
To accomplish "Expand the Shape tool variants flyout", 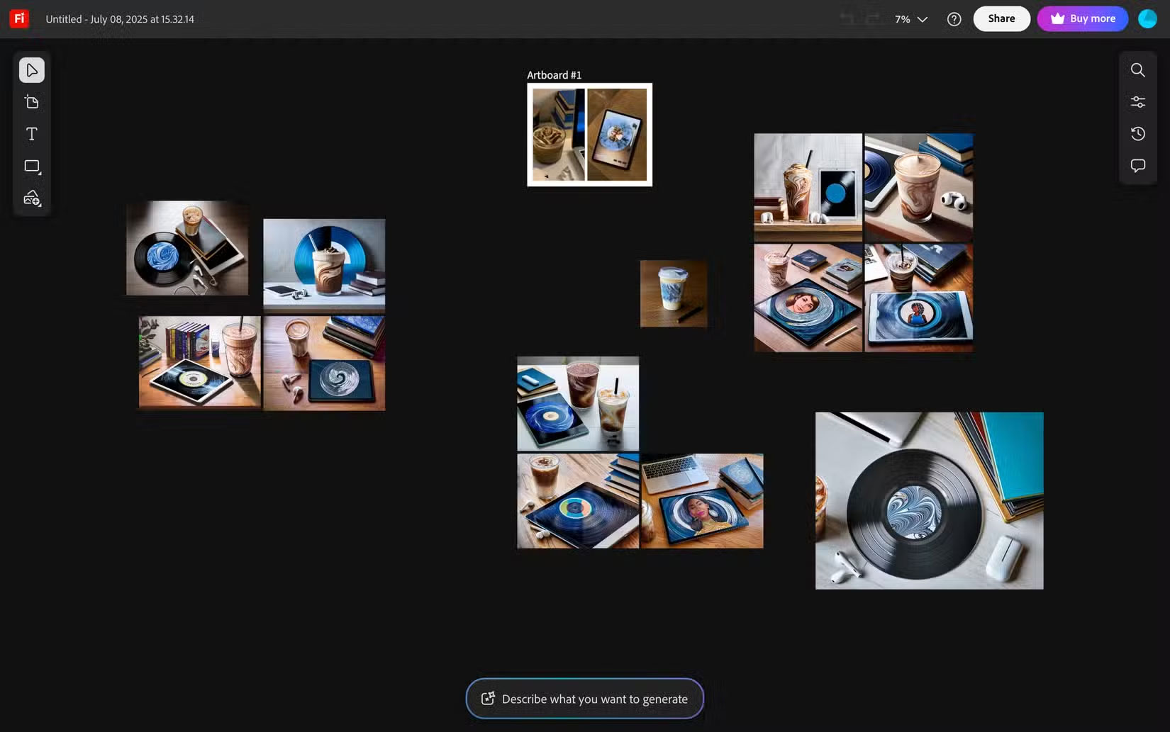I will click(x=40, y=173).
